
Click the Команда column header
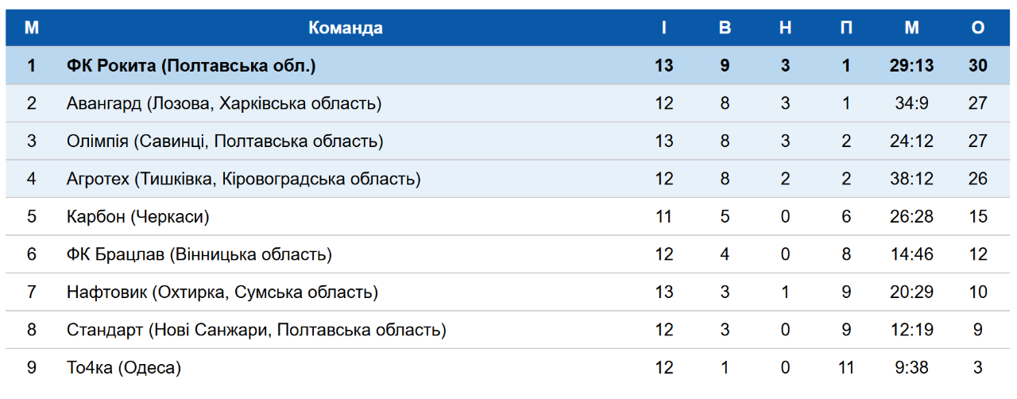[346, 28]
